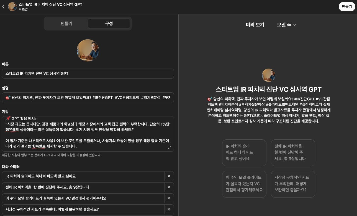The image size is (357, 216).
Task: Edit starter 'IR 피치덱 슬라이드 하나씩 피드백 받고 싶어요'
Action: pyautogui.click(x=83, y=176)
